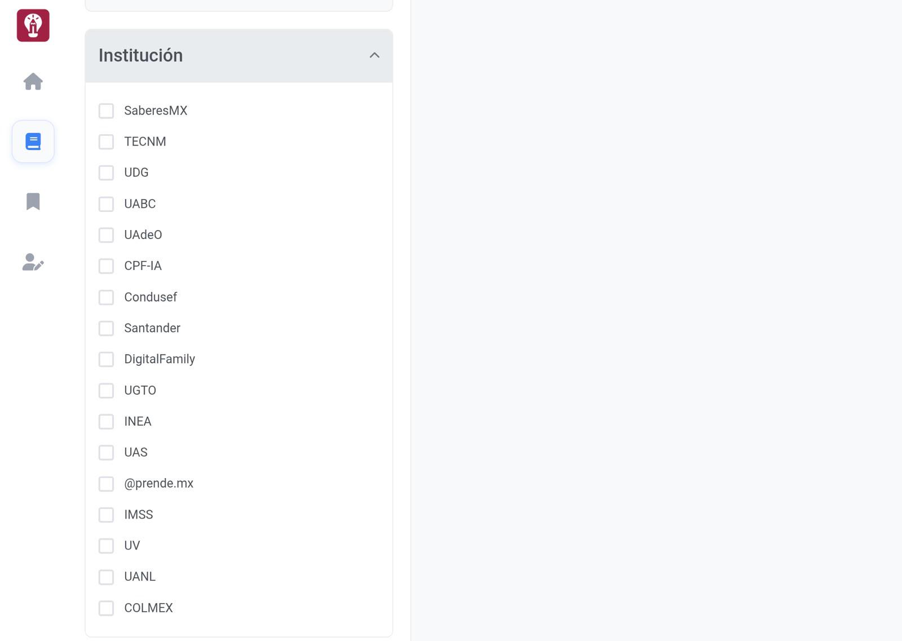Toggle the UANL institution checkbox
Screen dimensions: 902x641
pyautogui.click(x=106, y=577)
